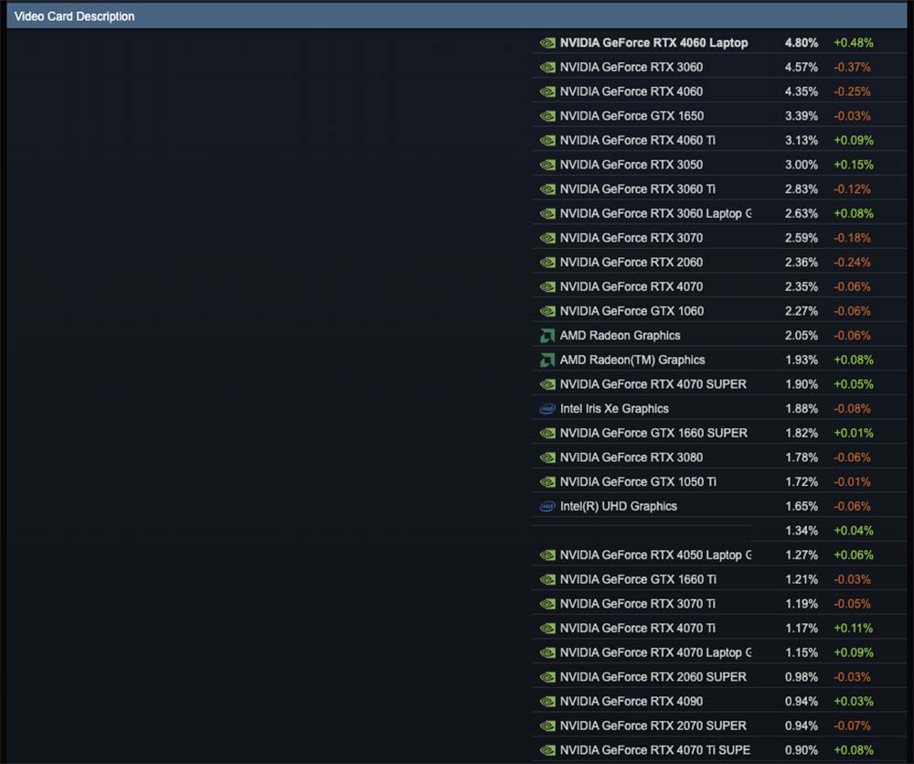Image resolution: width=914 pixels, height=764 pixels.
Task: Select the -0.01% change for GTX 1050 Ti
Action: (x=852, y=482)
